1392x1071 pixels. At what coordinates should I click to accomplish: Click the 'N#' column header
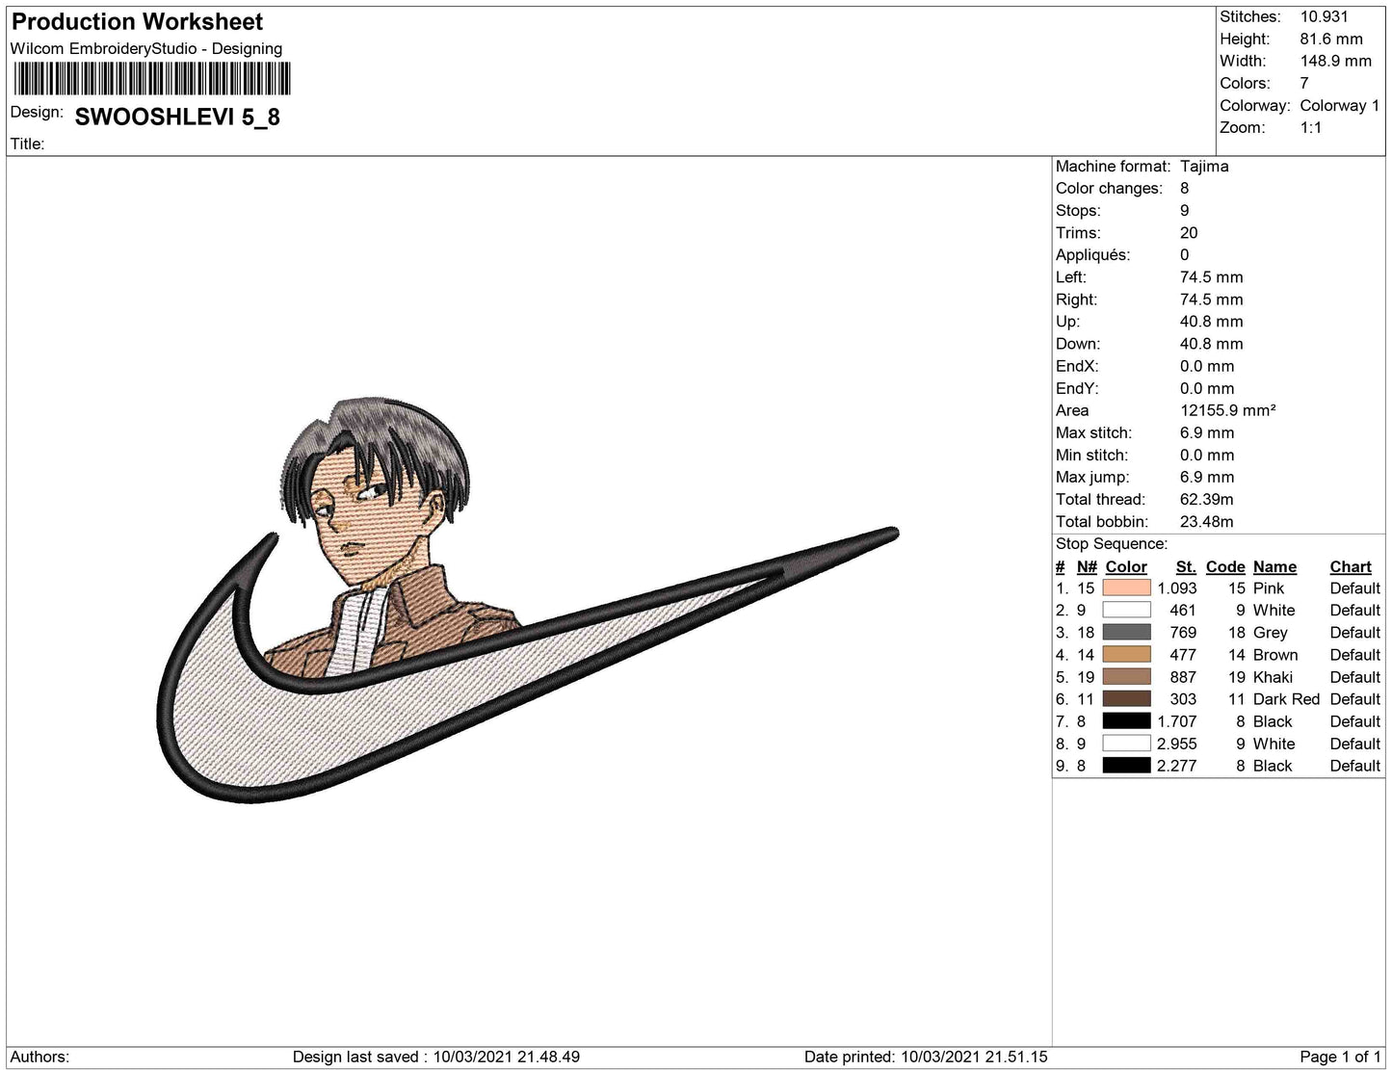pos(1087,567)
